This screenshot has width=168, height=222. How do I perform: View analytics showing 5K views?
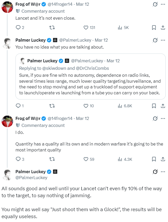(x=120, y=28)
